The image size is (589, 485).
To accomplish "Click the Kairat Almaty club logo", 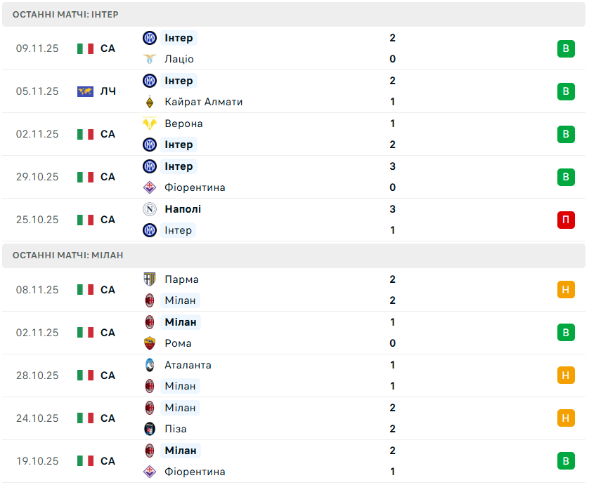I will point(149,102).
